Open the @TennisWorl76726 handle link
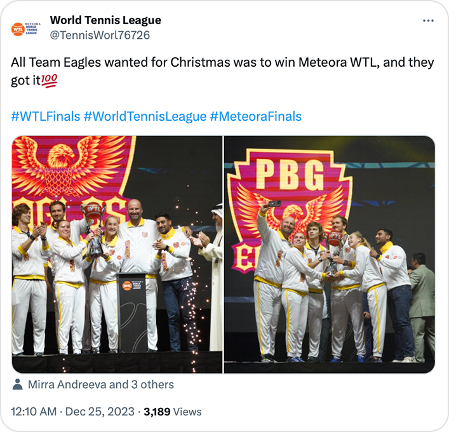Image resolution: width=449 pixels, height=432 pixels. (100, 35)
